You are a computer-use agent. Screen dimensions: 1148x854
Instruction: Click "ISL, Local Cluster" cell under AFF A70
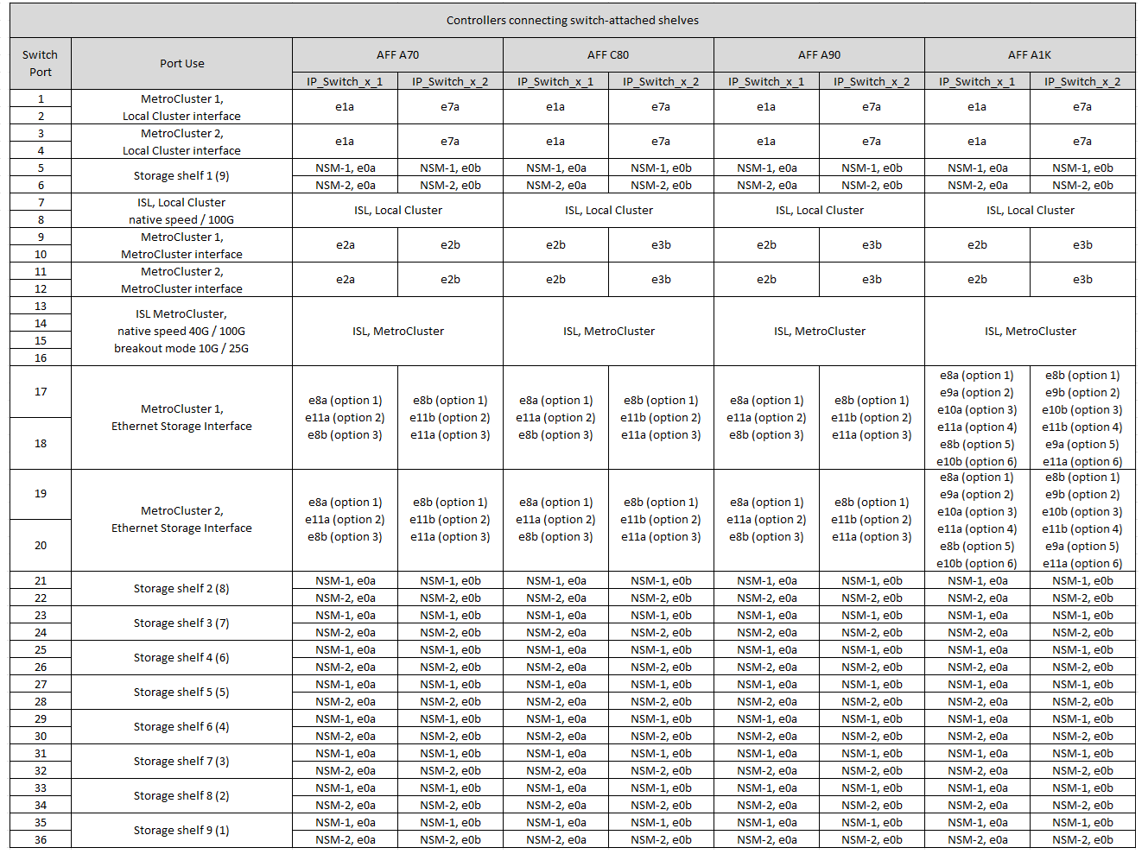[x=397, y=211]
